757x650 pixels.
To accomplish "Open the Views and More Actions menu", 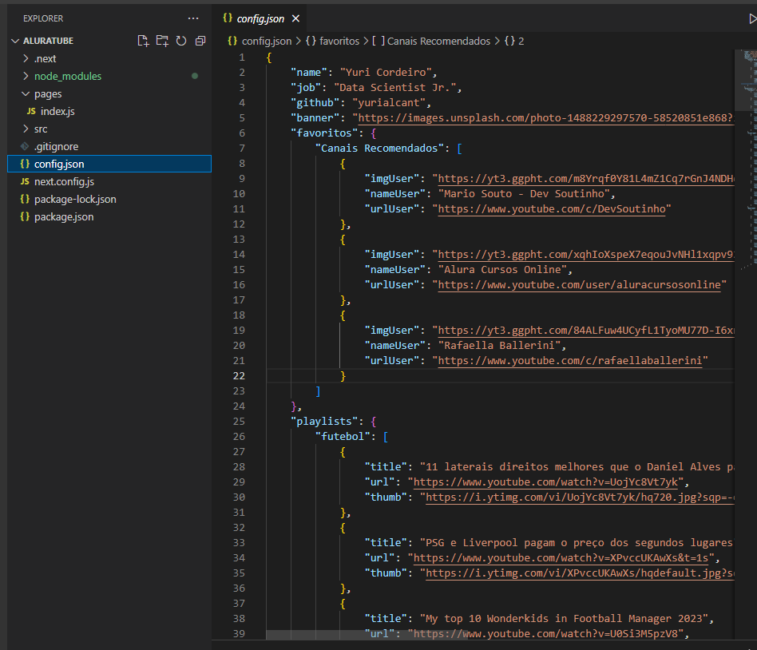I will pos(193,18).
